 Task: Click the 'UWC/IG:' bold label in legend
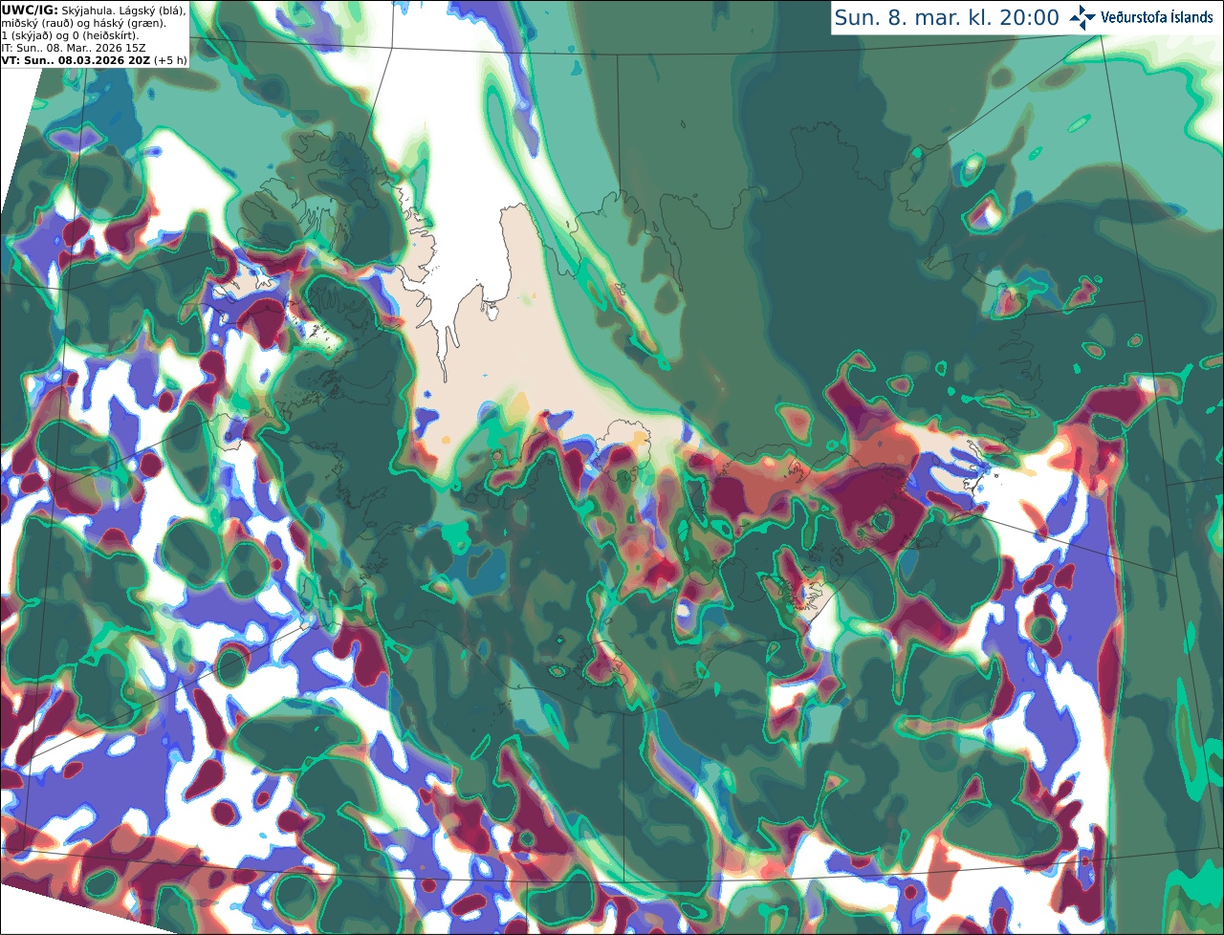[x=30, y=11]
